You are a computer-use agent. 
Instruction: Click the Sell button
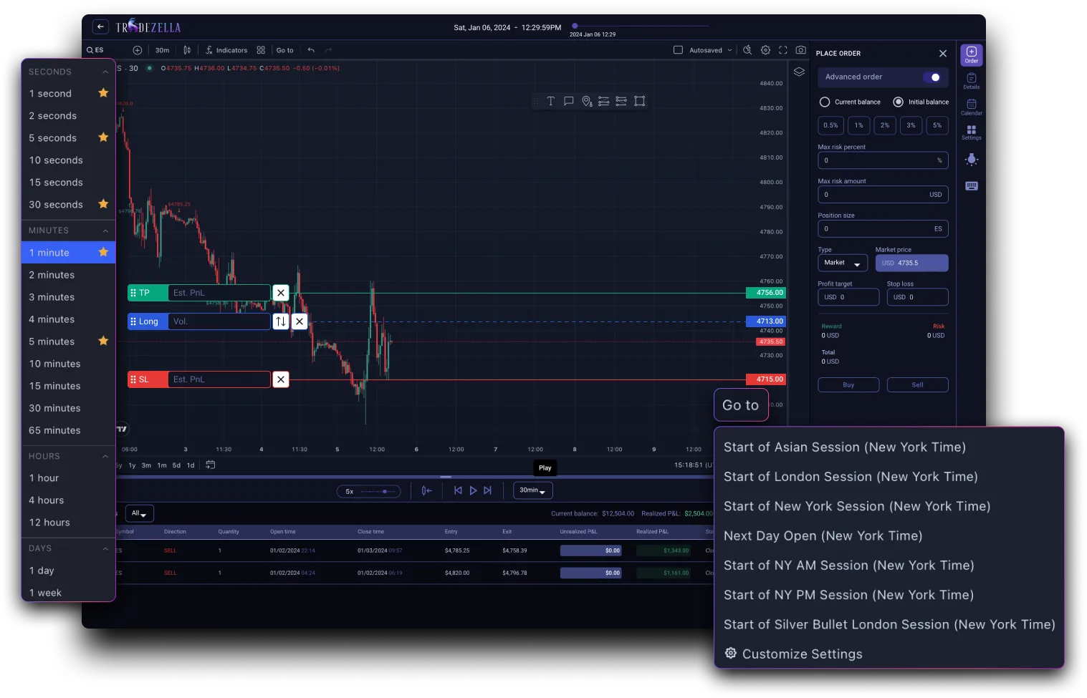coord(917,385)
